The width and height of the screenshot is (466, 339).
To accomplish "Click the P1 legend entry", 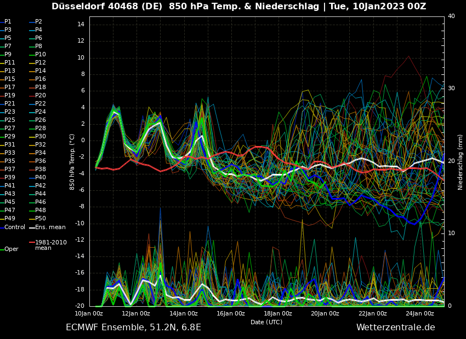I will pyautogui.click(x=8, y=22).
